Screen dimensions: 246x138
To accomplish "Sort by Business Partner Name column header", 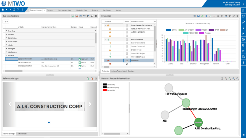I will point(49,27).
